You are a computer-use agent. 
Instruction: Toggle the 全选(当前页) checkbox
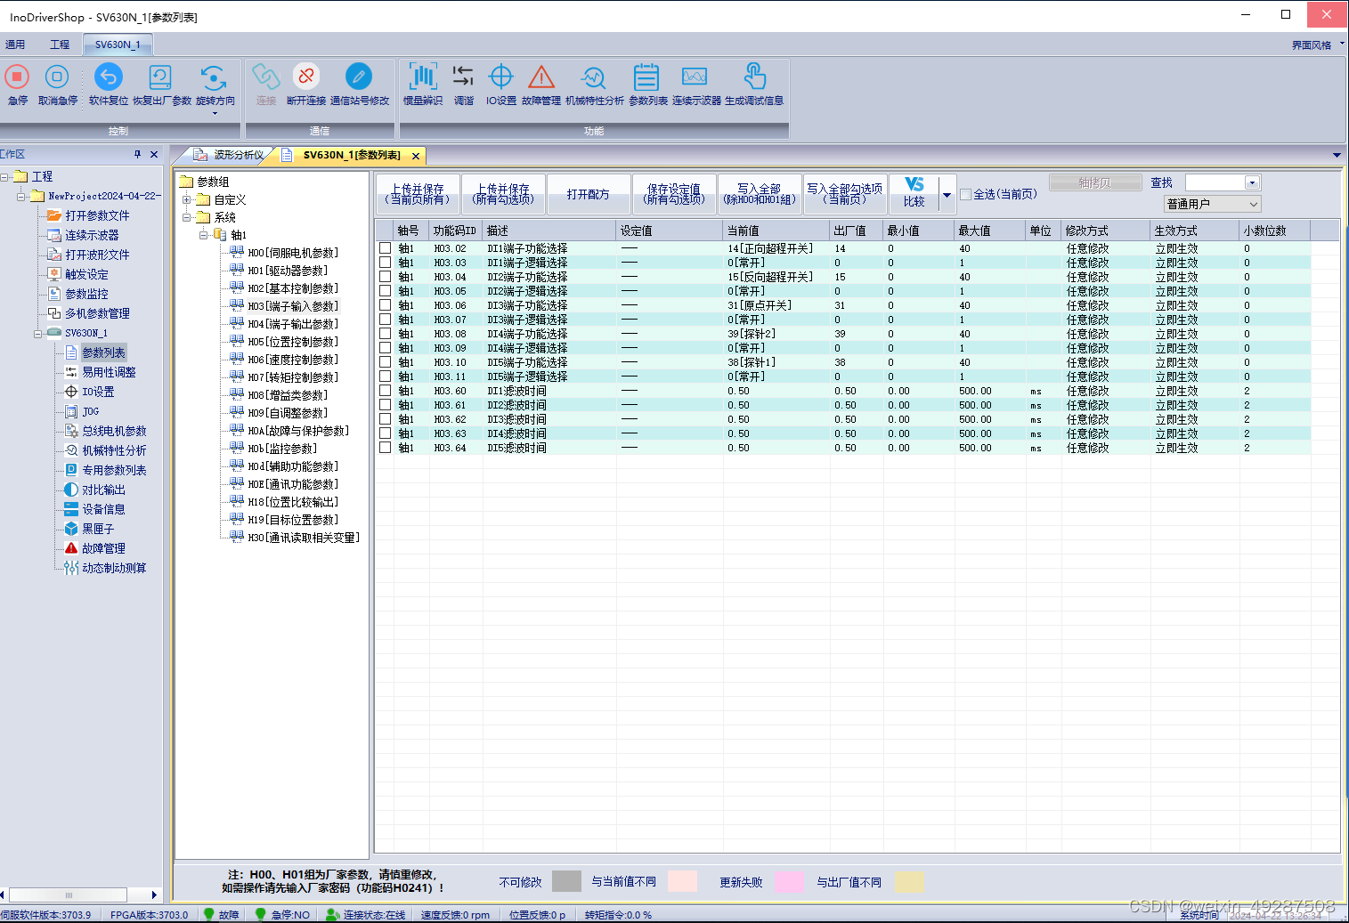point(966,194)
